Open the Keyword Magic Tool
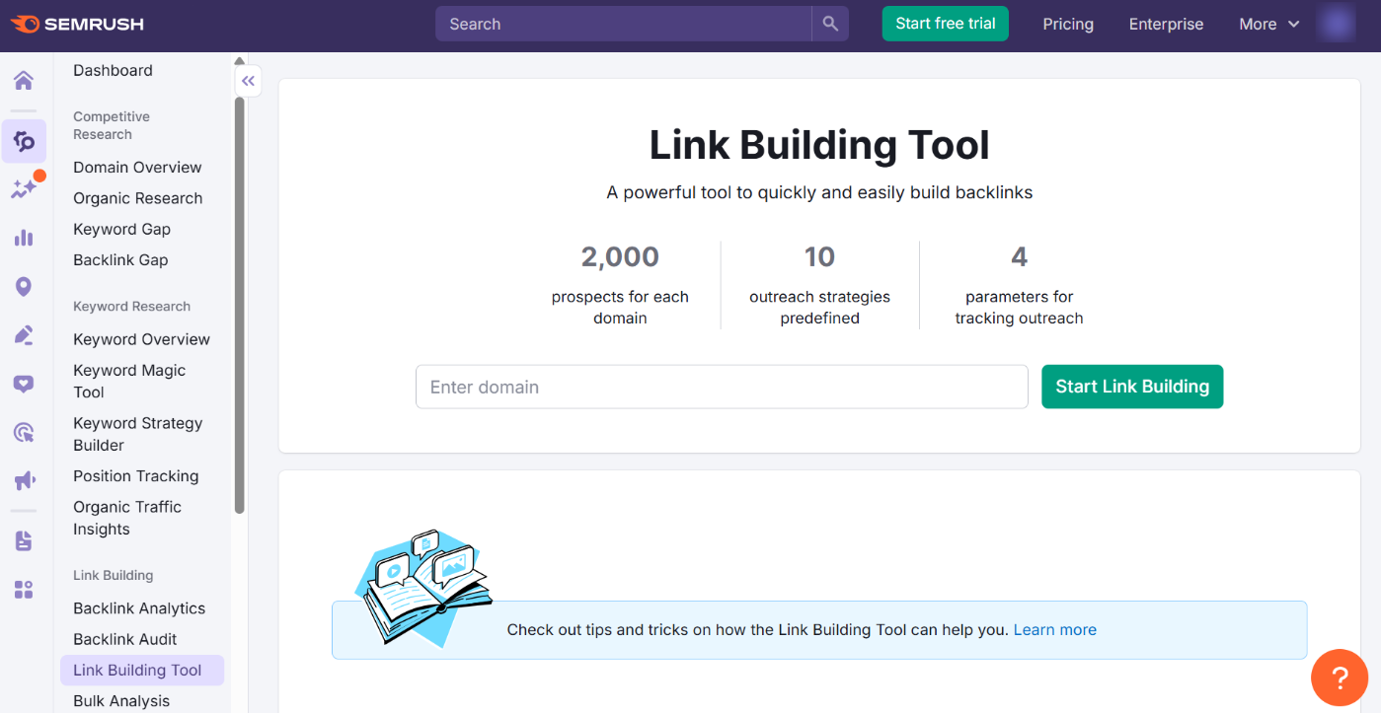The width and height of the screenshot is (1381, 713). (x=128, y=381)
